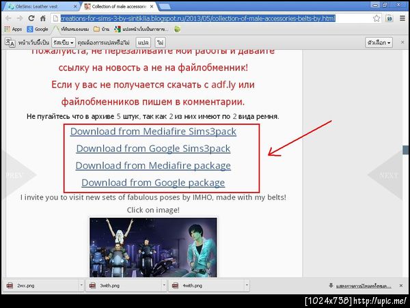
Task: Click Download from Google Sims3pack
Action: [x=153, y=148]
